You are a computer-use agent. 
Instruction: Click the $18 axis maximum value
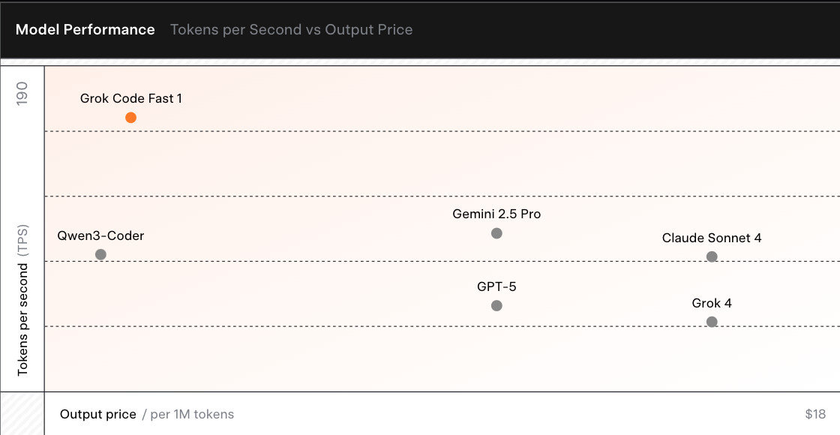click(x=815, y=414)
